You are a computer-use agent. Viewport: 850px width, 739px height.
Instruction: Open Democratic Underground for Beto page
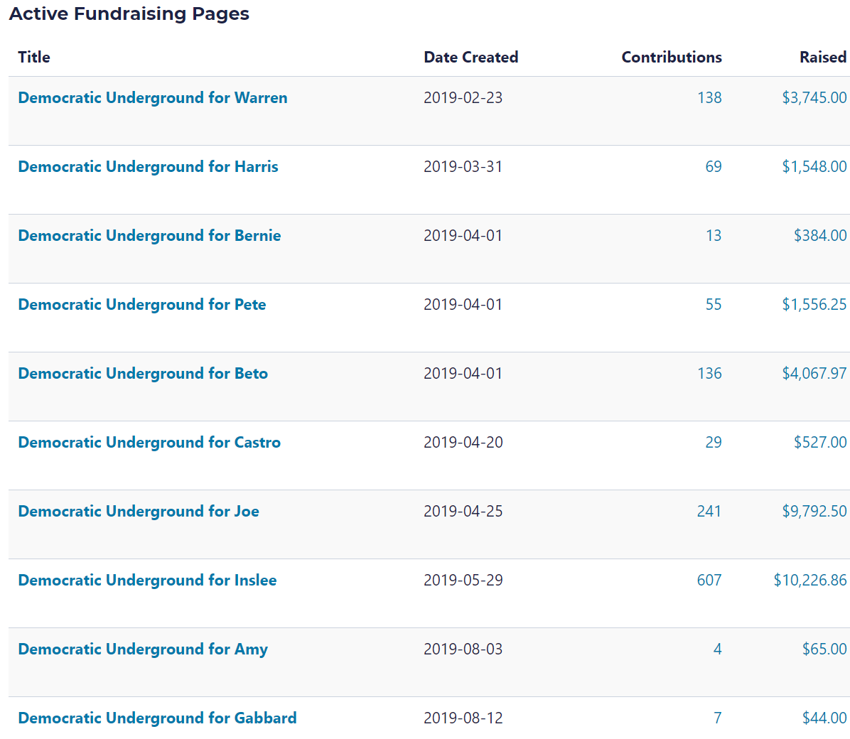143,374
